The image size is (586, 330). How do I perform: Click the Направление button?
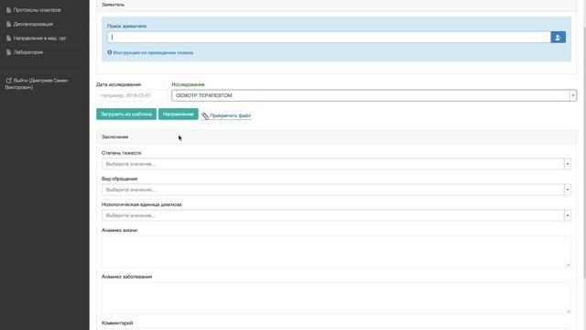tap(179, 114)
